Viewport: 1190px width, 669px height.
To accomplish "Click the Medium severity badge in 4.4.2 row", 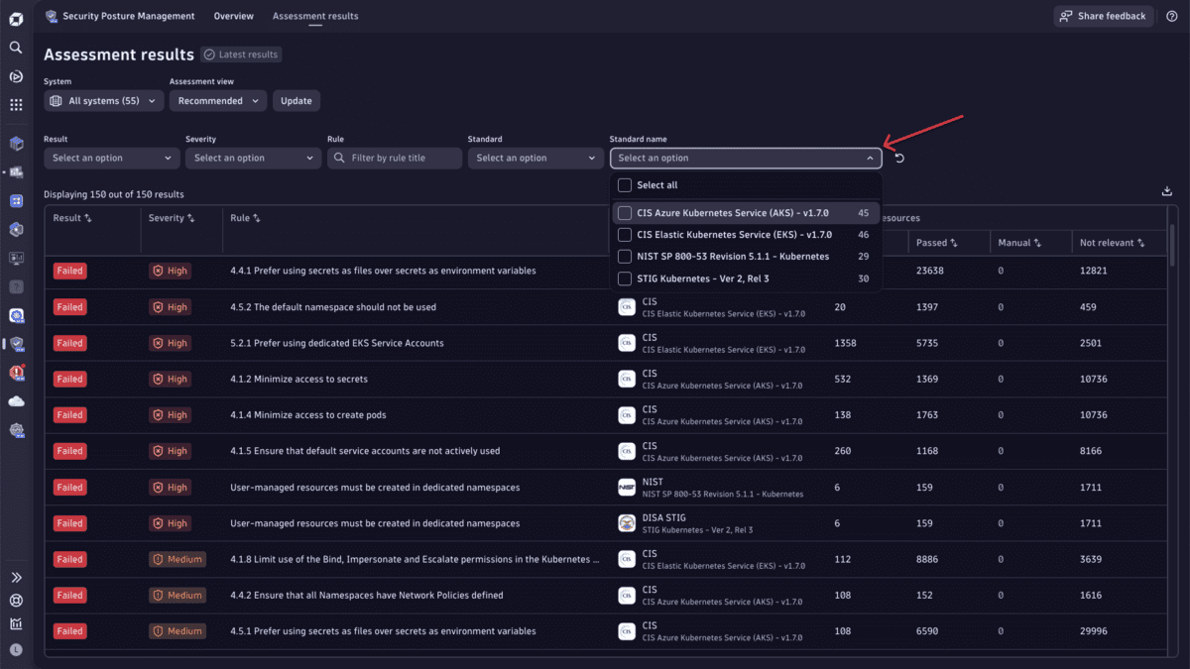I will click(178, 596).
